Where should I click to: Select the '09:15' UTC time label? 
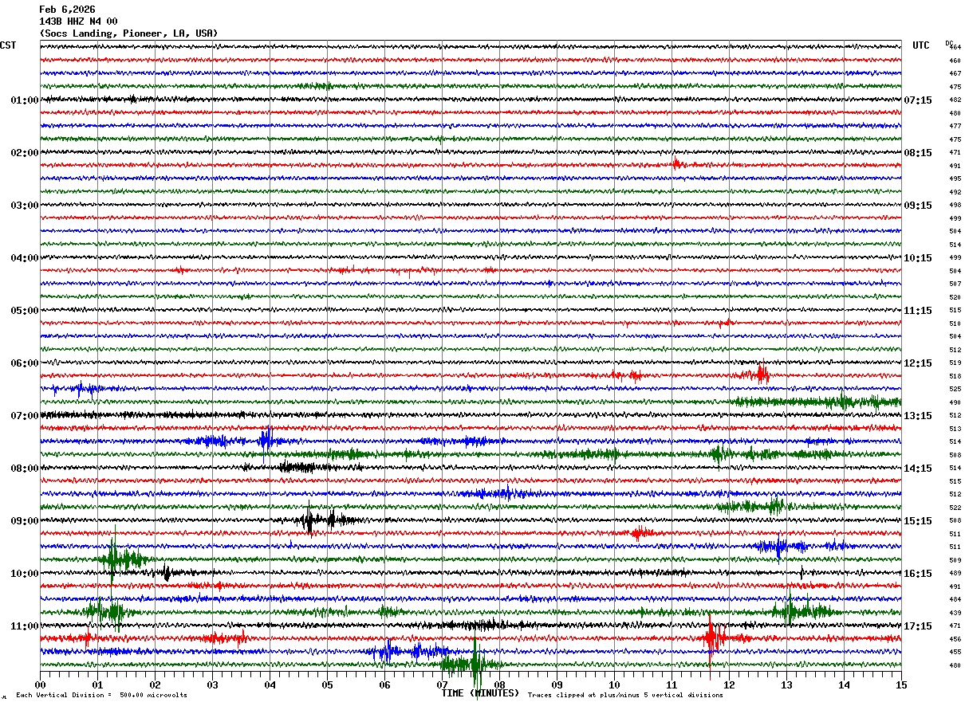(x=918, y=206)
